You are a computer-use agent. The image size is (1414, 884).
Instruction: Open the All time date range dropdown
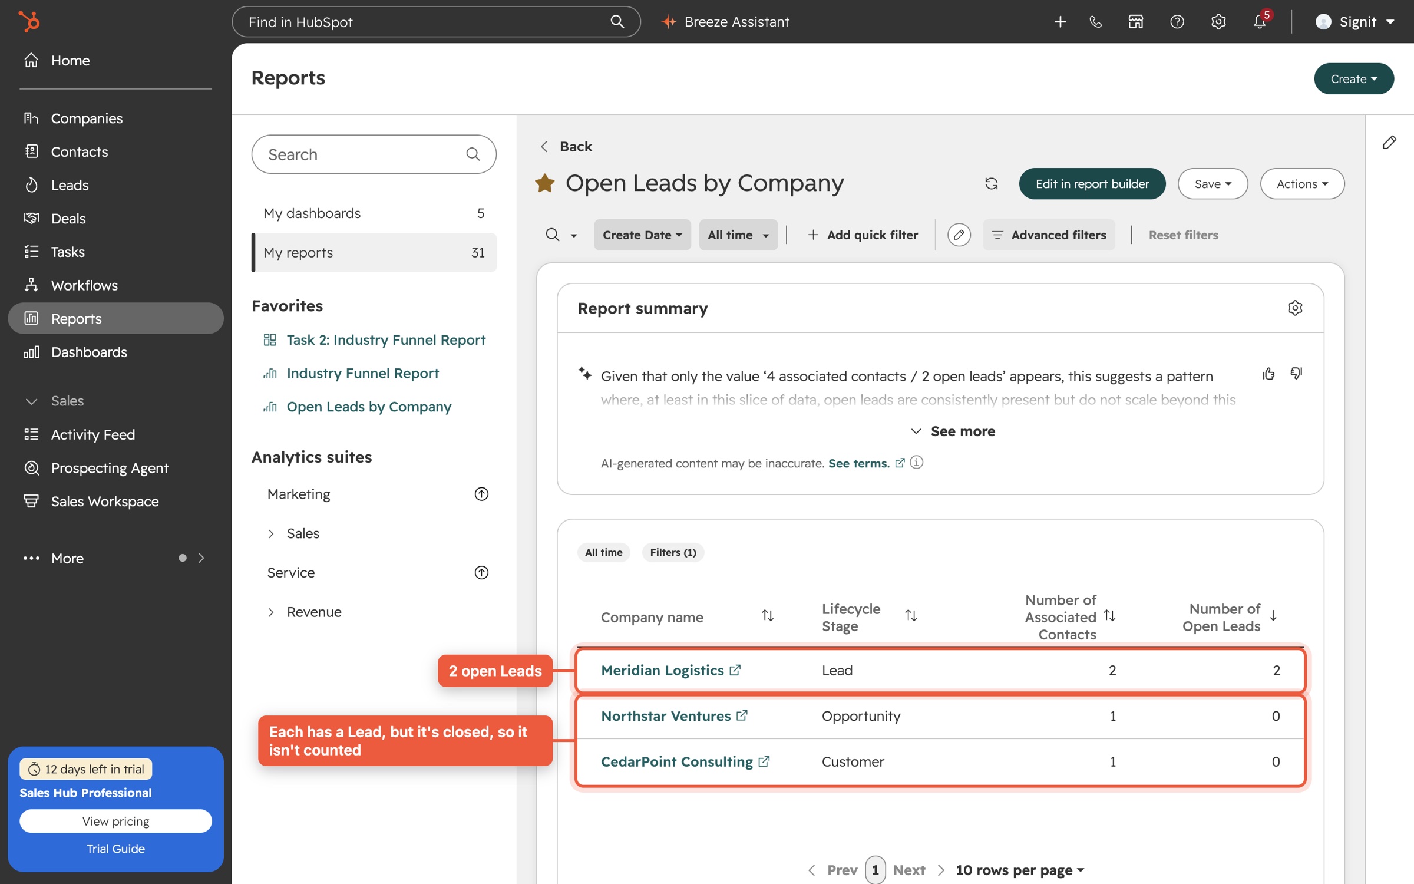pyautogui.click(x=738, y=235)
